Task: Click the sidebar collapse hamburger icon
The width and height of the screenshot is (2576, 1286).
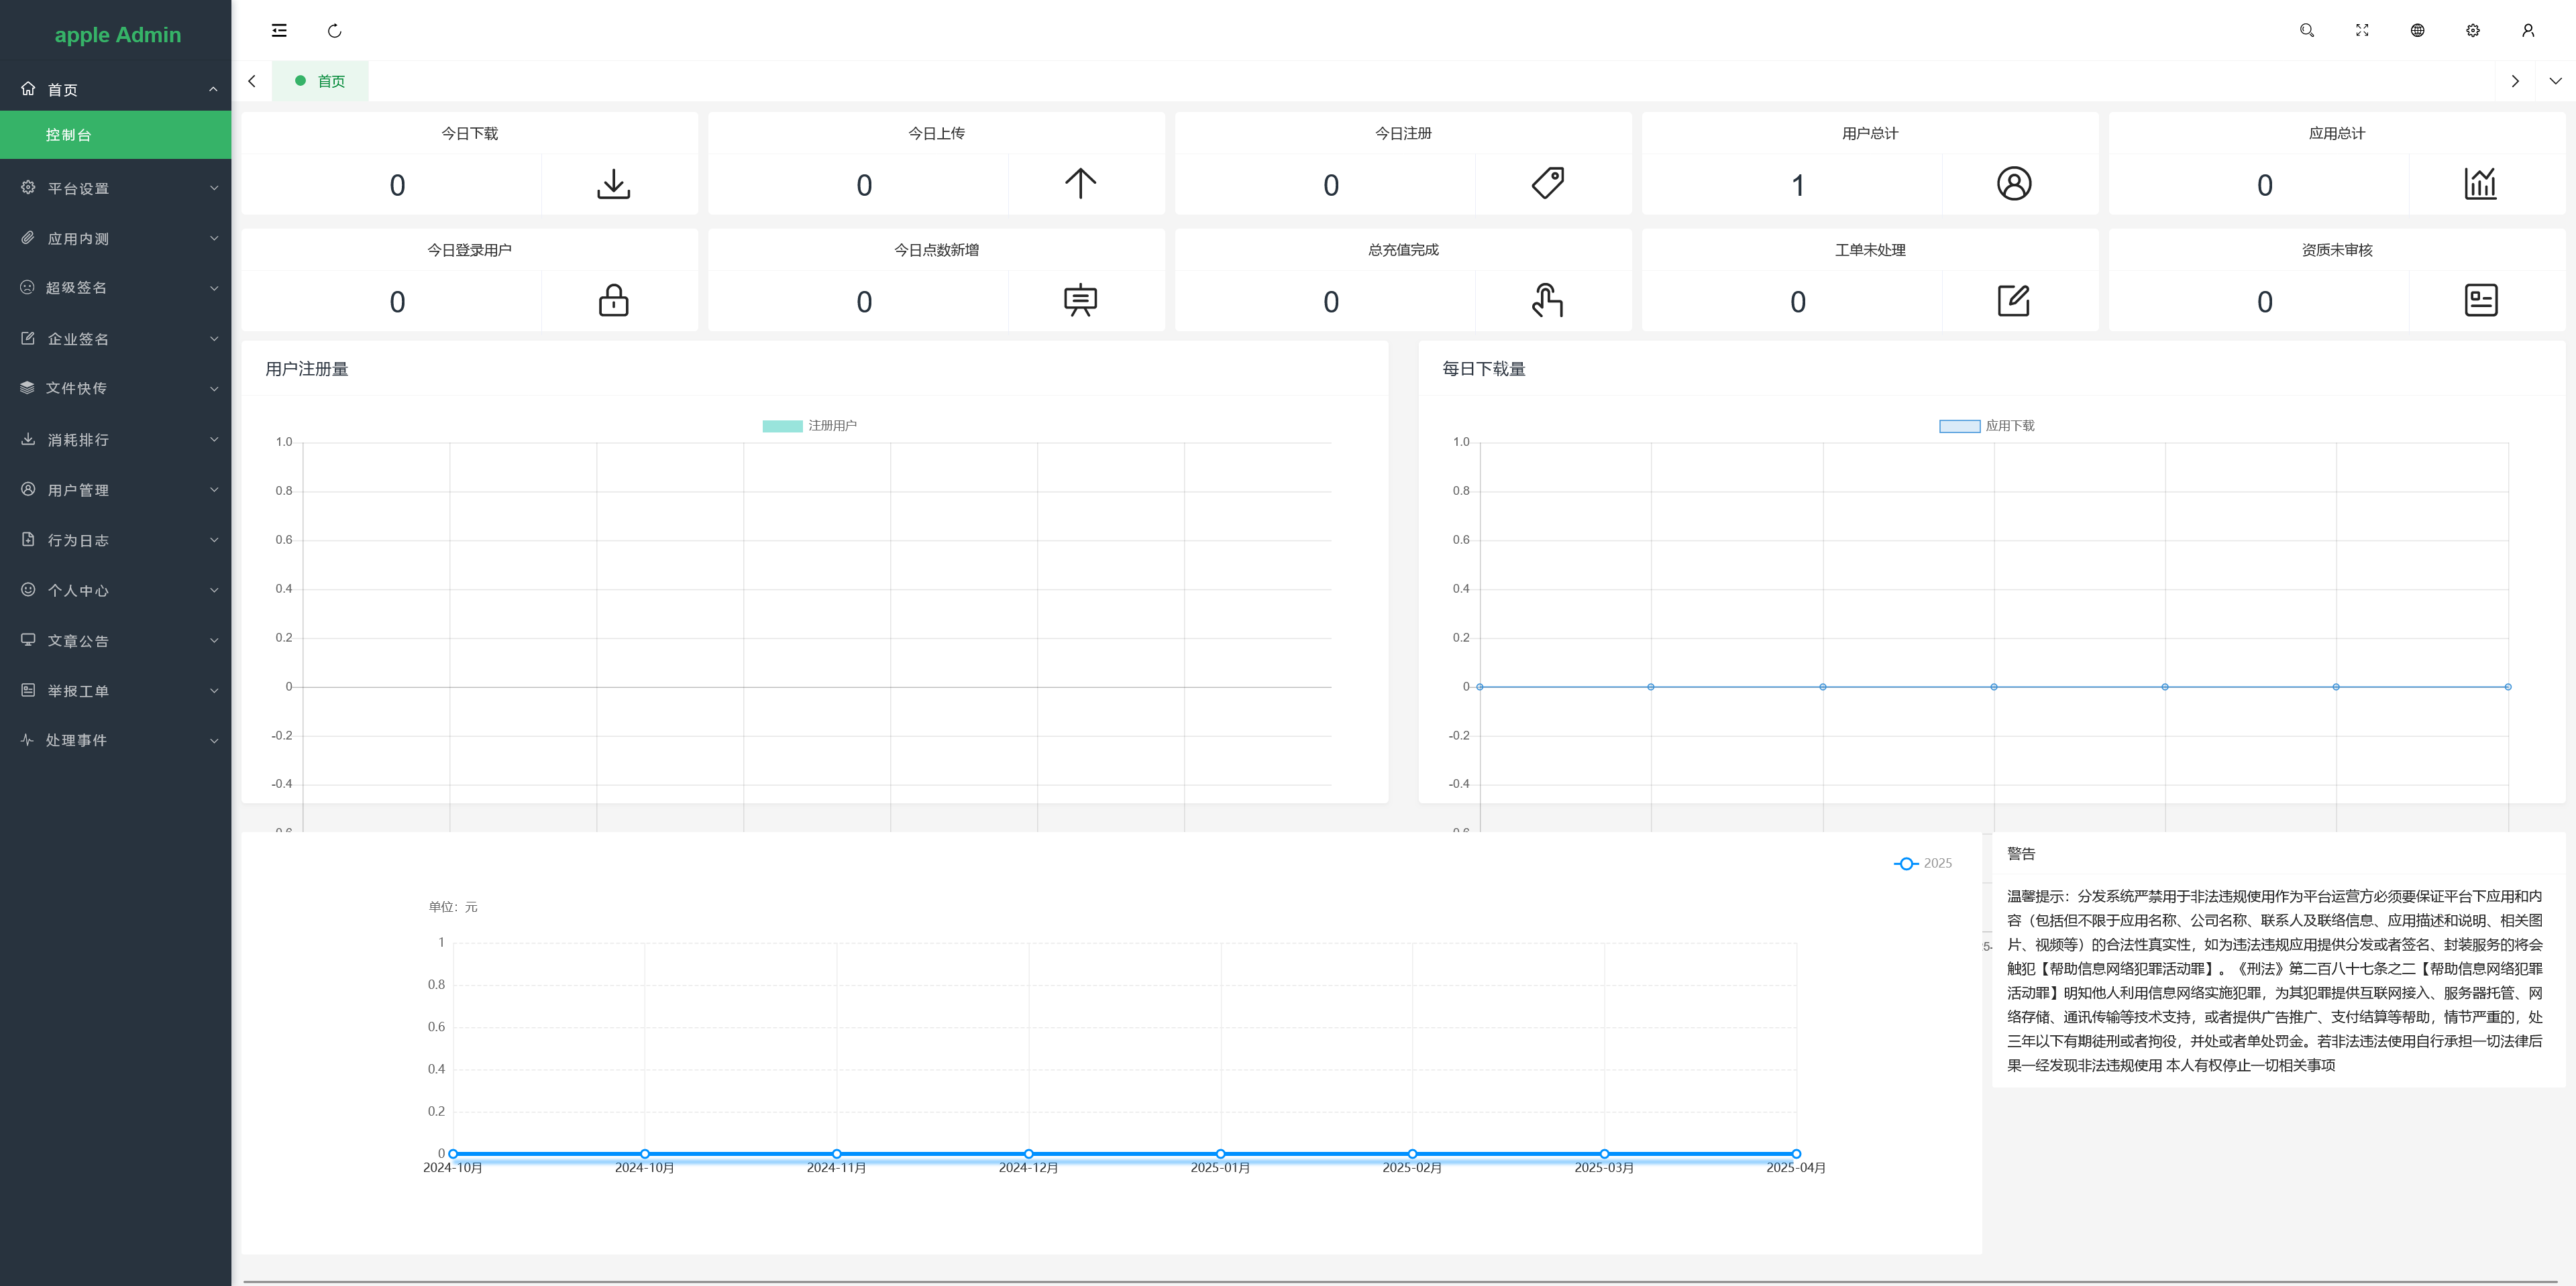Action: click(279, 31)
